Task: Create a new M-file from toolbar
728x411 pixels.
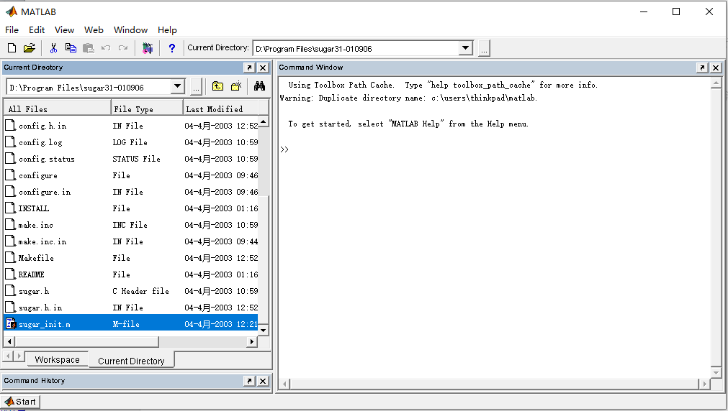Action: click(x=12, y=47)
